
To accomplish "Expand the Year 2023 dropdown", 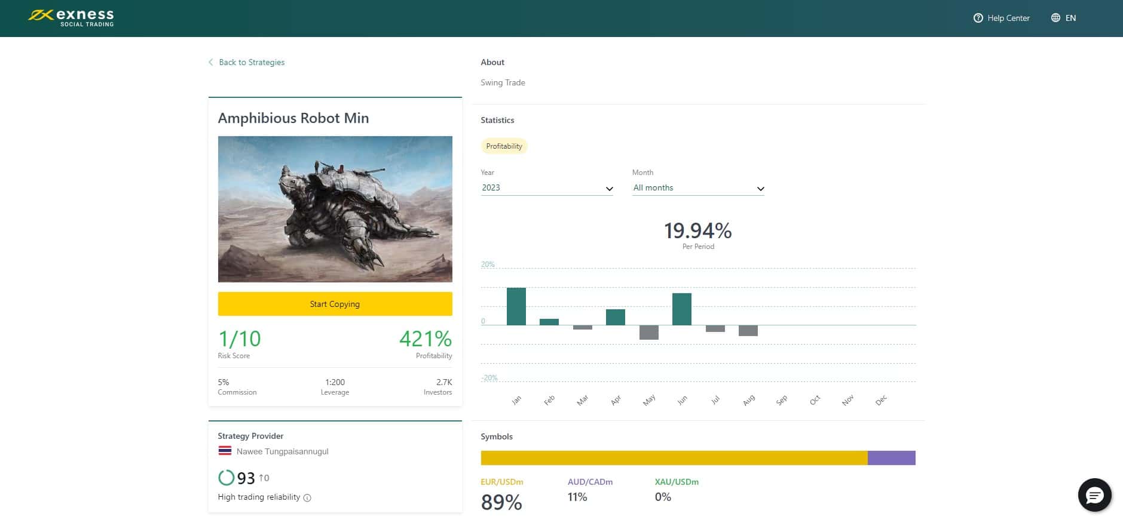I will click(547, 188).
